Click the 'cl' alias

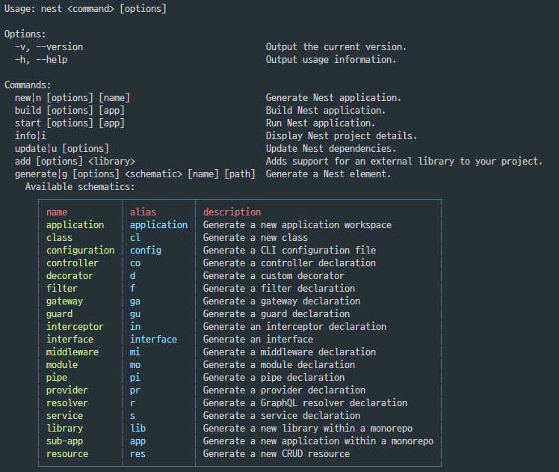point(135,238)
